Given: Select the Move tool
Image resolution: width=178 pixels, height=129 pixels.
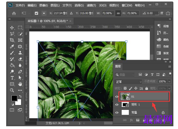Looking at the screenshot, I should tap(12, 28).
